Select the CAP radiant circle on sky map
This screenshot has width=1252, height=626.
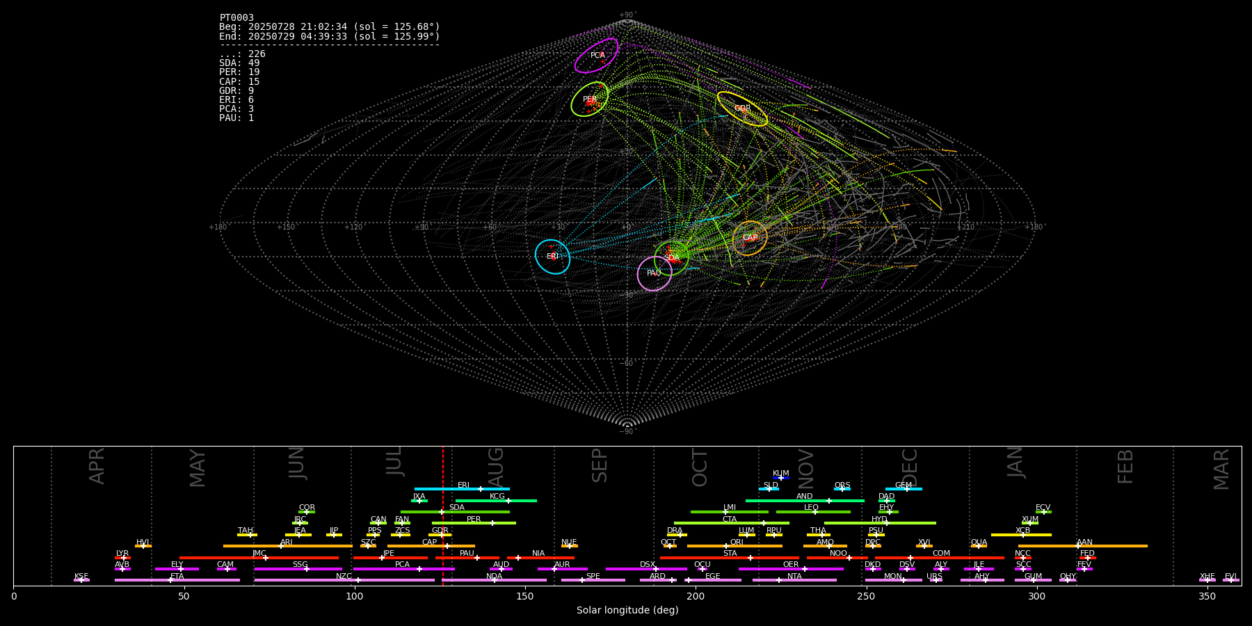click(x=750, y=238)
